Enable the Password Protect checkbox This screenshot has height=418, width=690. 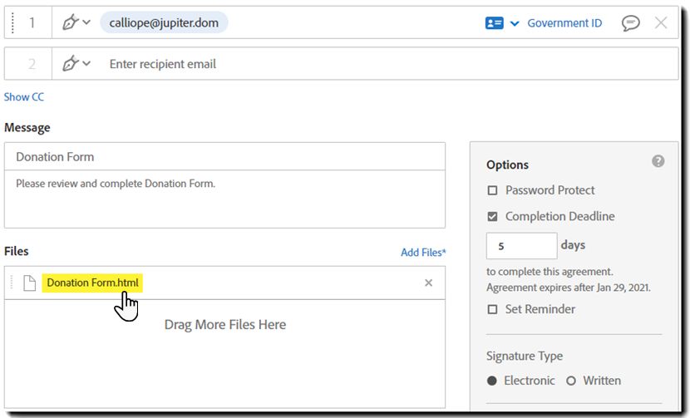click(492, 190)
